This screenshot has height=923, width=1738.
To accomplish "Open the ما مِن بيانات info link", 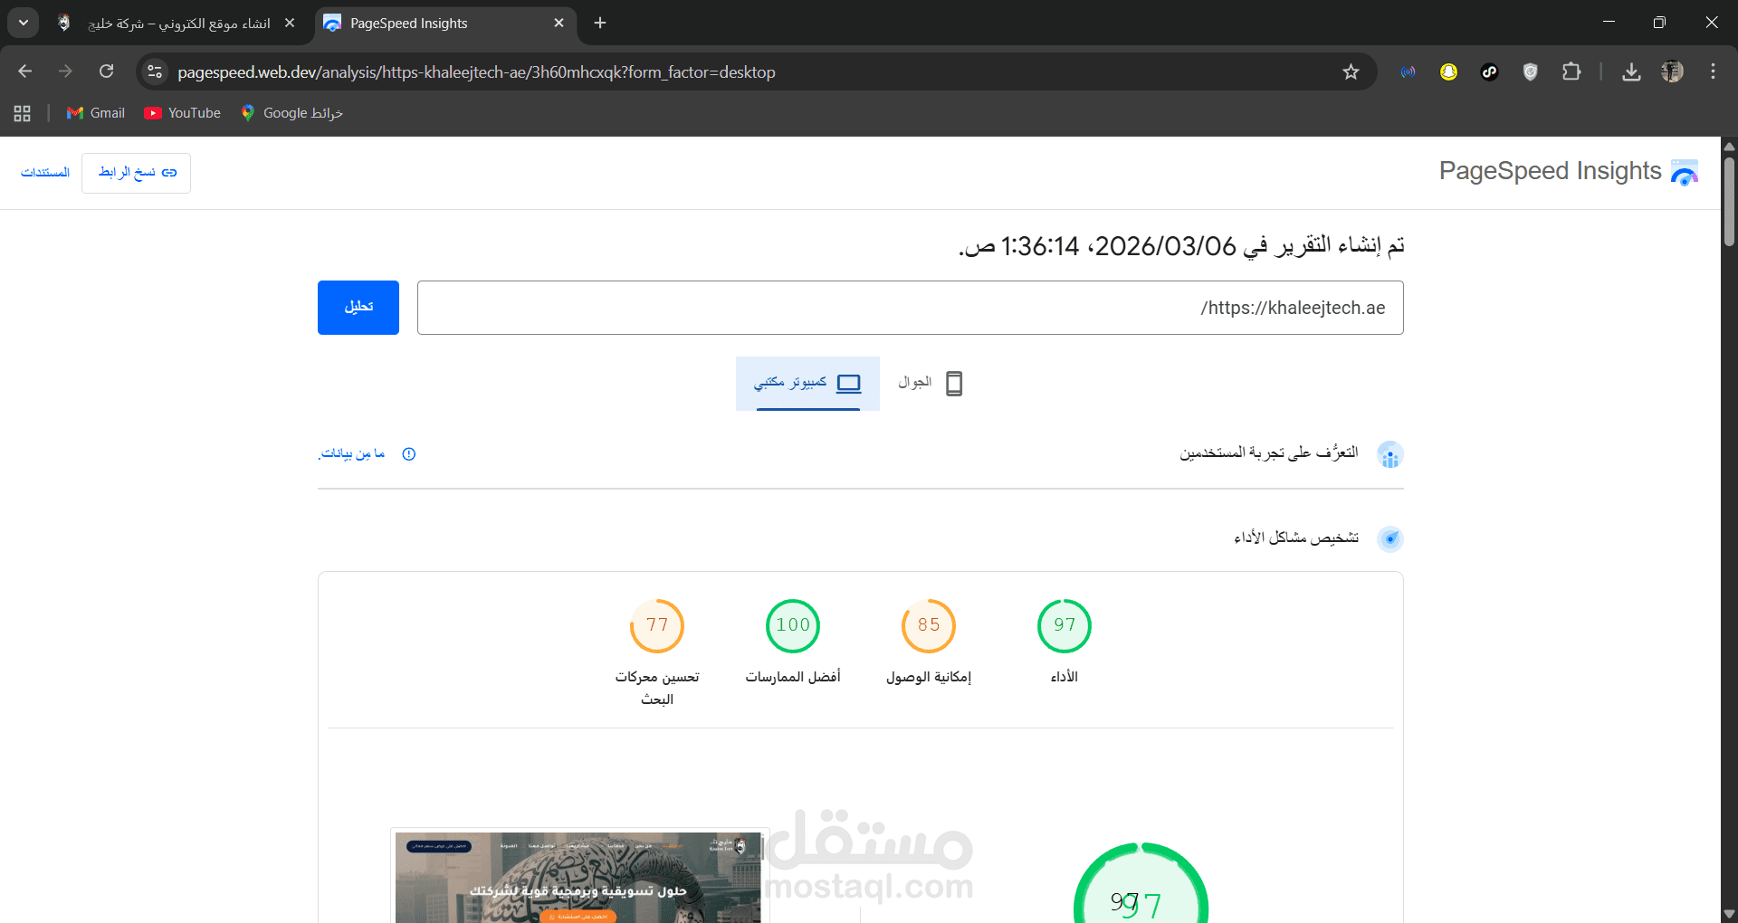I will click(367, 453).
